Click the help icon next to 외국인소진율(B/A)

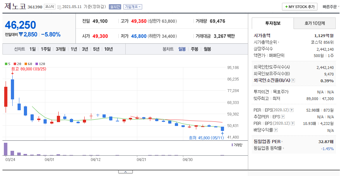coord(293,80)
